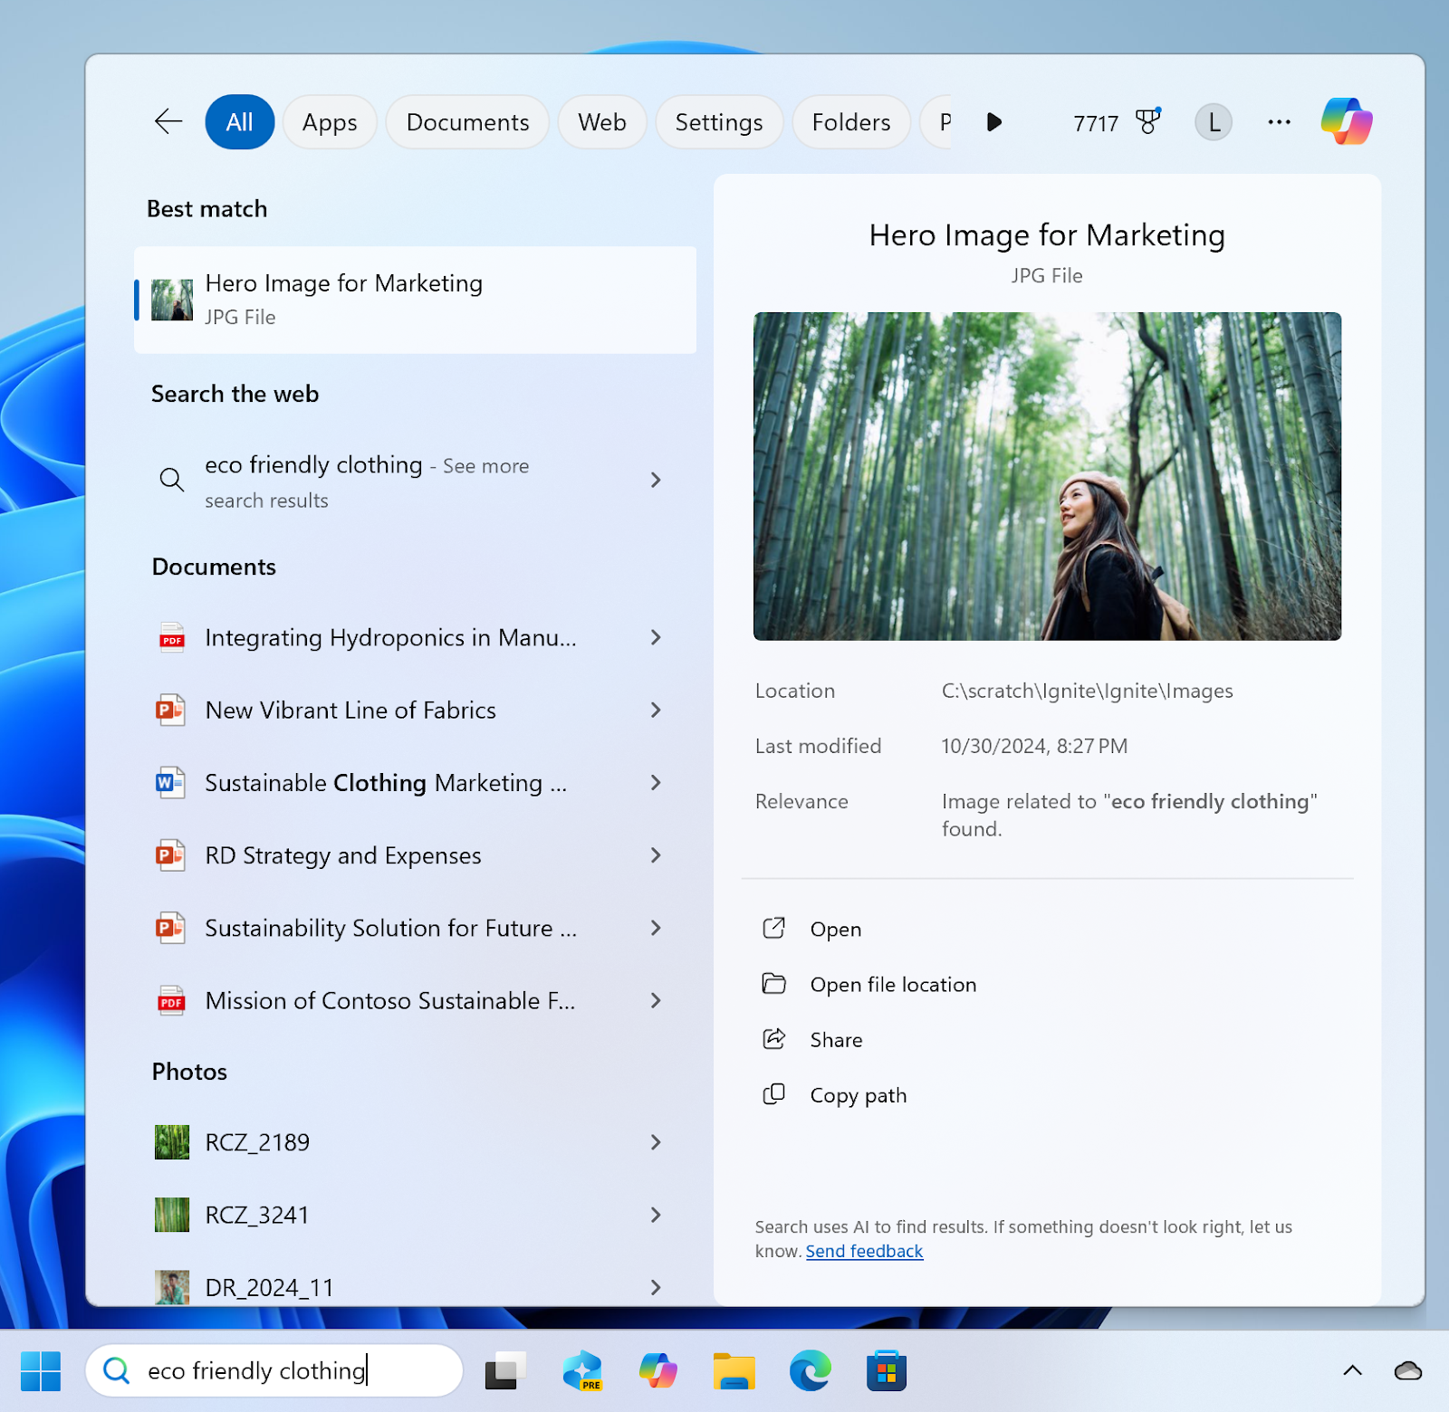Select Hero Image for Marketing best match
The height and width of the screenshot is (1412, 1449).
point(416,300)
